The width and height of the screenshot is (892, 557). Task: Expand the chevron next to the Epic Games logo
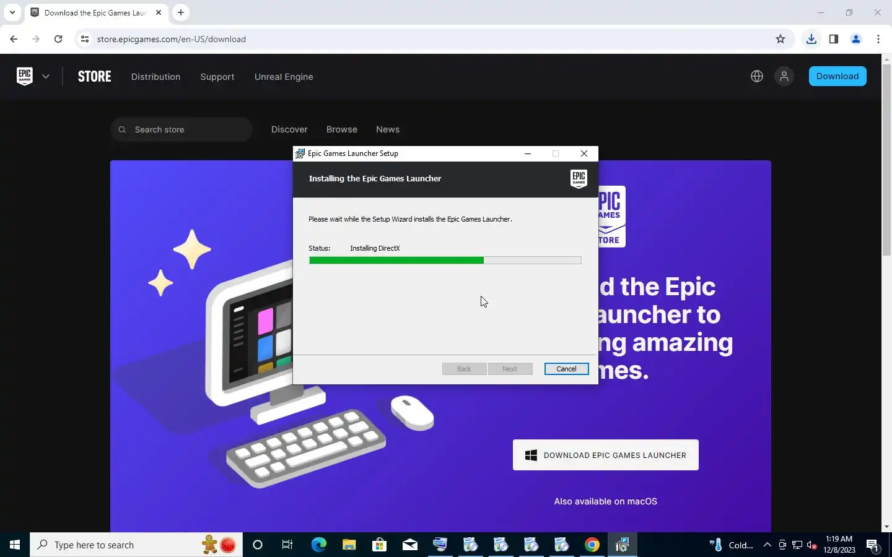46,77
